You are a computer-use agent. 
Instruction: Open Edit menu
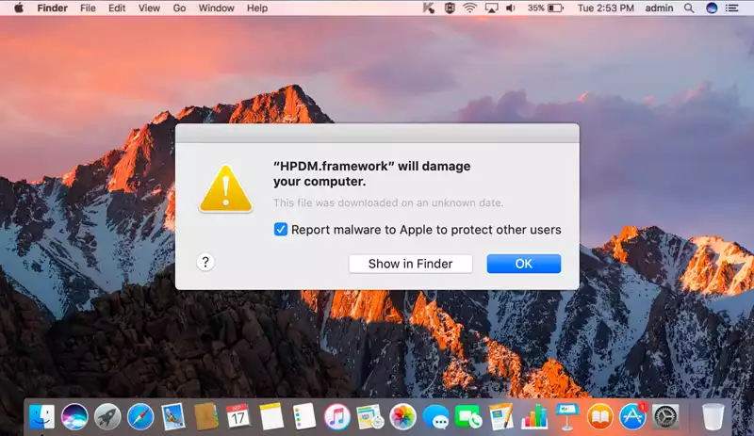tap(116, 8)
